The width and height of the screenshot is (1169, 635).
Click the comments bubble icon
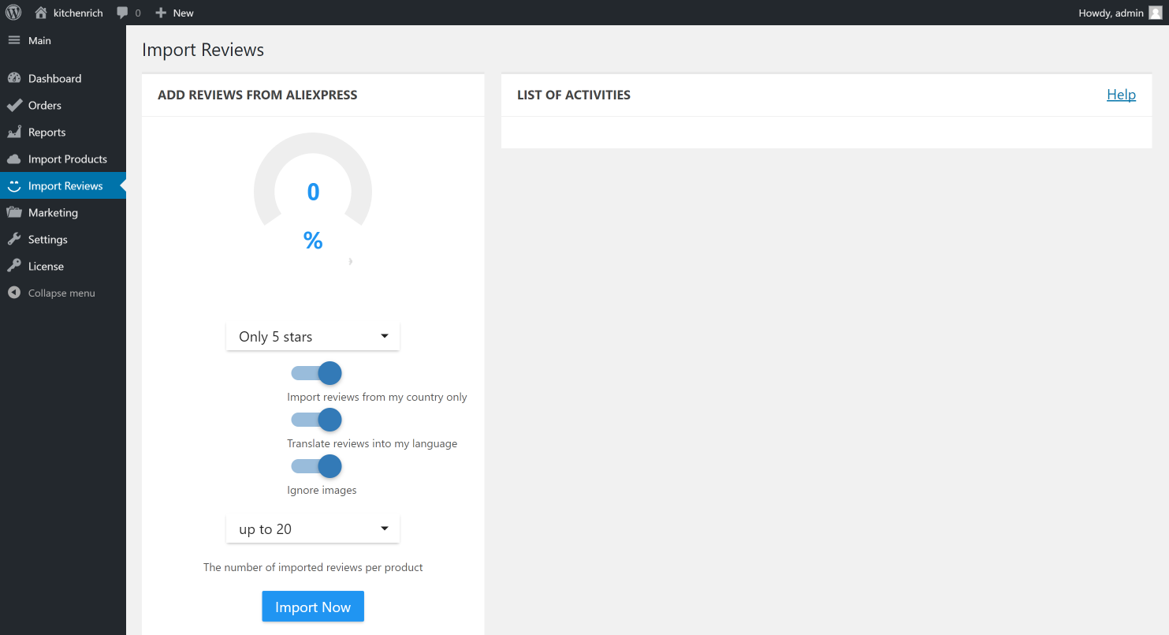click(122, 13)
